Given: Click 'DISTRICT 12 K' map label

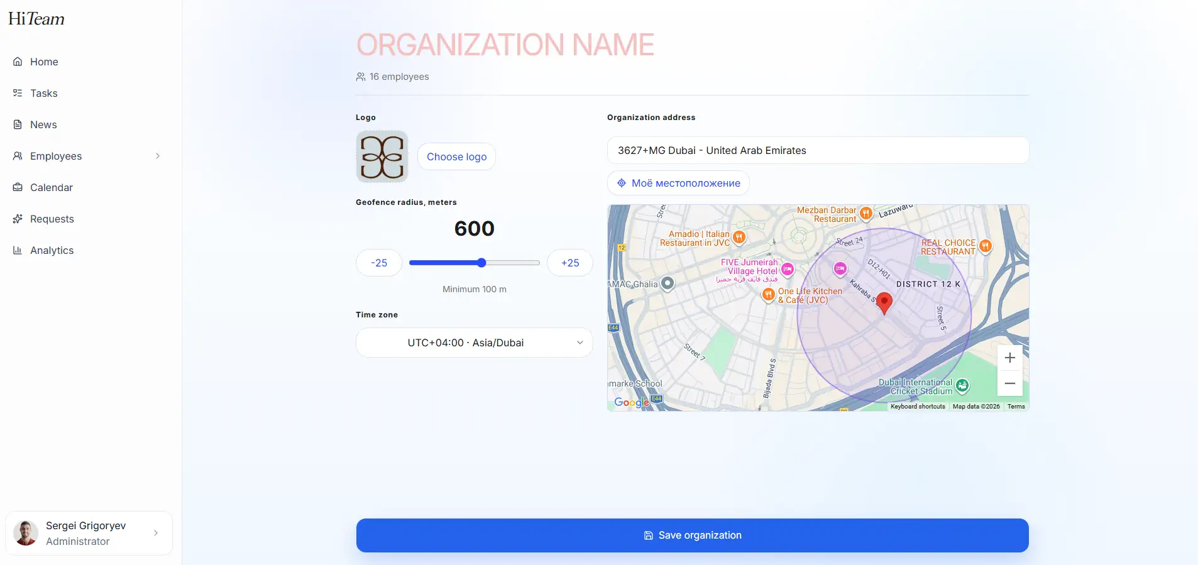Looking at the screenshot, I should point(928,284).
